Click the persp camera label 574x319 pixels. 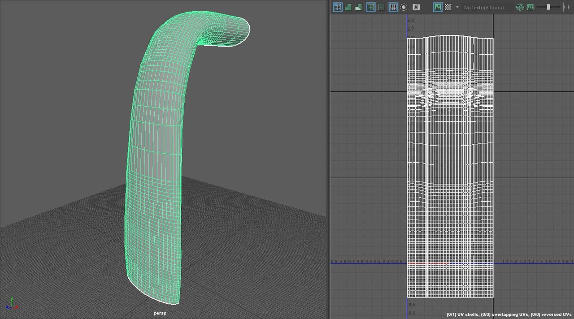pos(160,313)
